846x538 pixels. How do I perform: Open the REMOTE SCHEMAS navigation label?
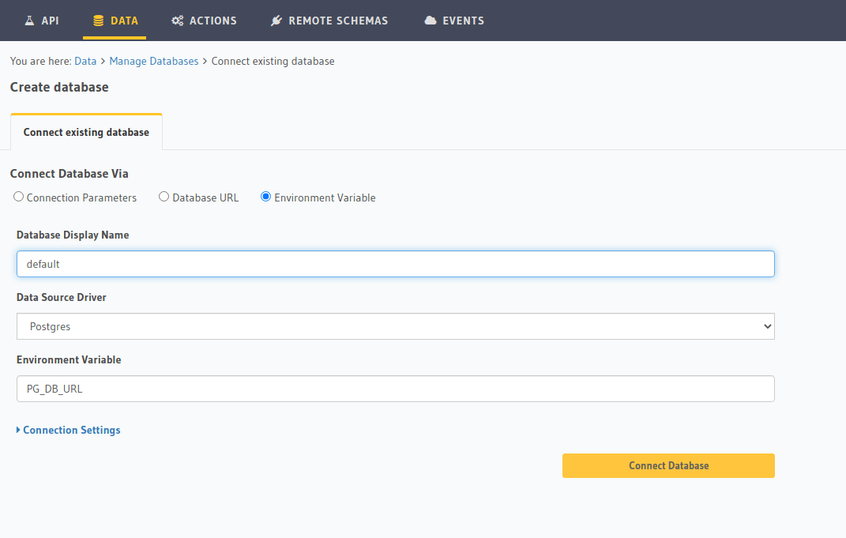(338, 21)
